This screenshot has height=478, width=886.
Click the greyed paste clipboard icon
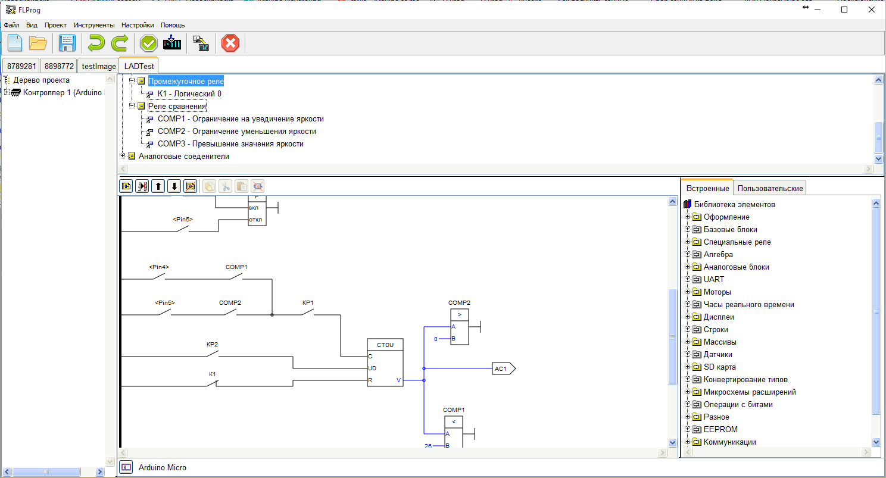point(242,186)
